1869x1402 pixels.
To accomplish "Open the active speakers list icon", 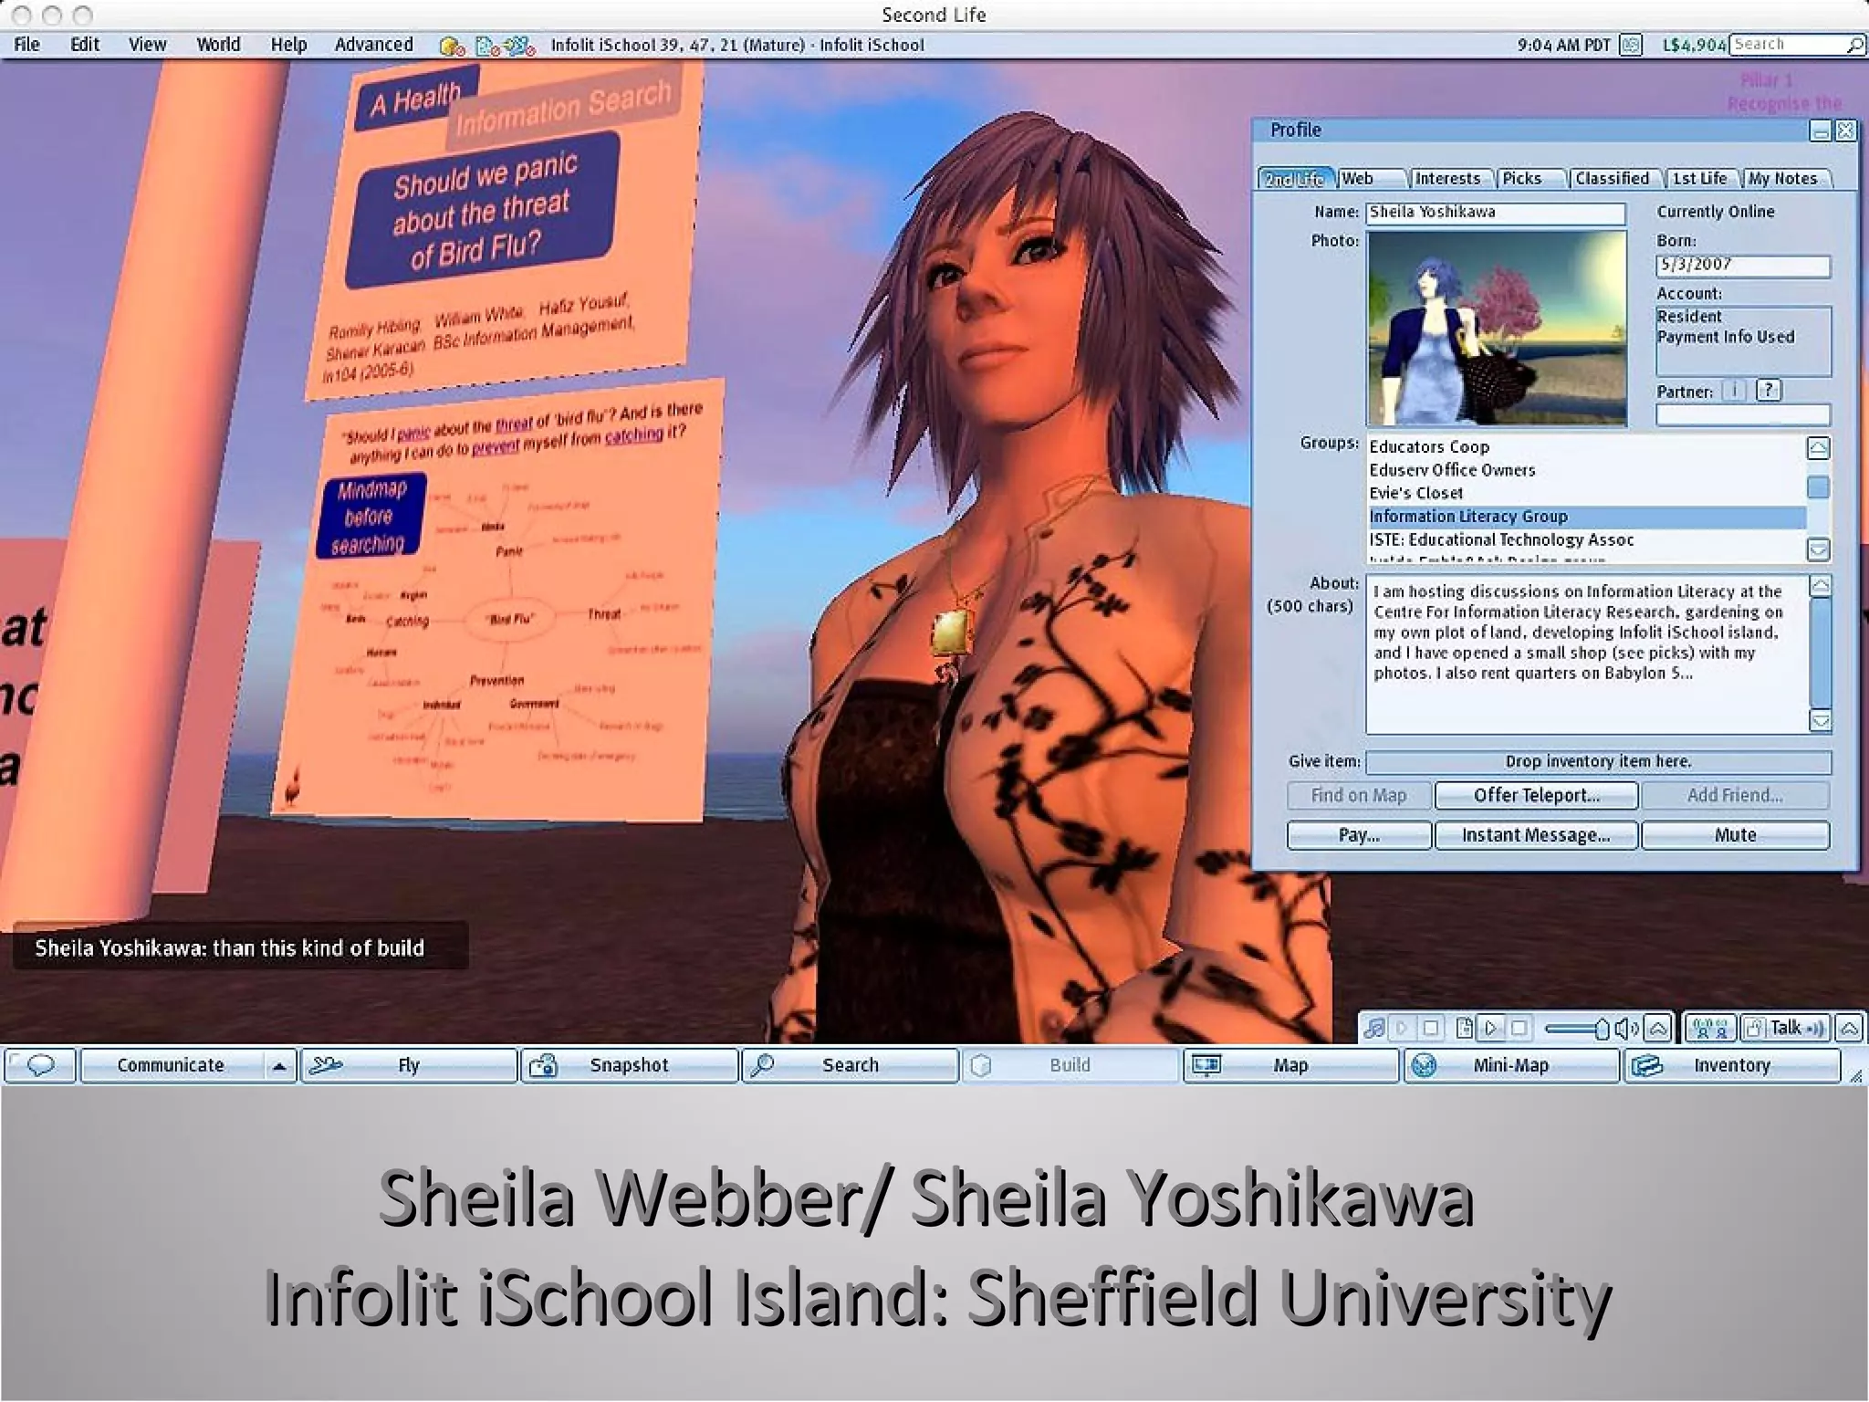I will (x=1711, y=1029).
